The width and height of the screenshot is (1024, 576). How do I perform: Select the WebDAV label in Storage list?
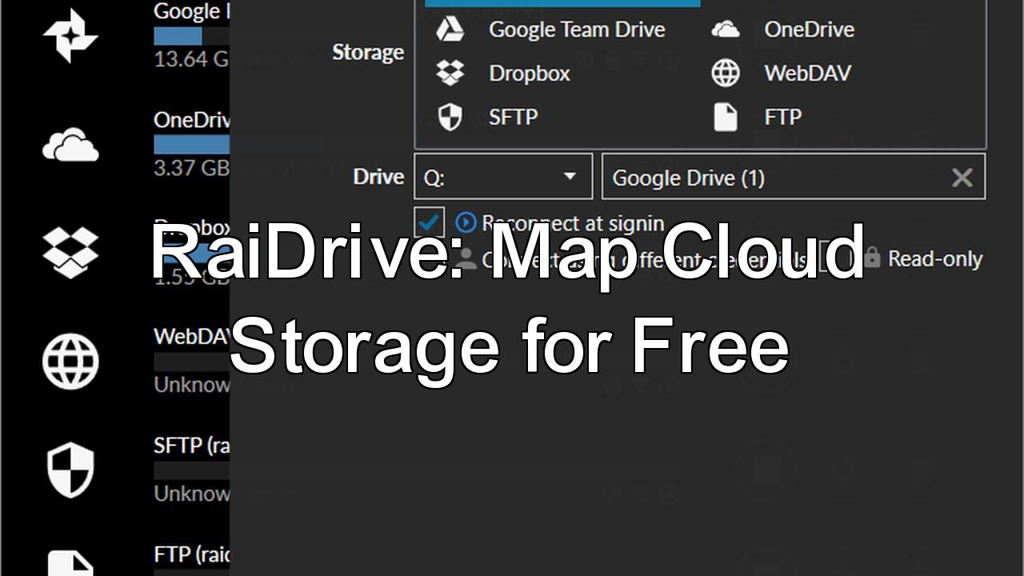(x=807, y=74)
